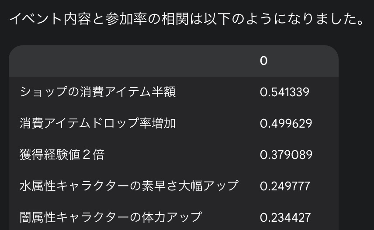Viewport: 374px width, 230px height.
Task: Click the value 0.379089
Action: 286,155
